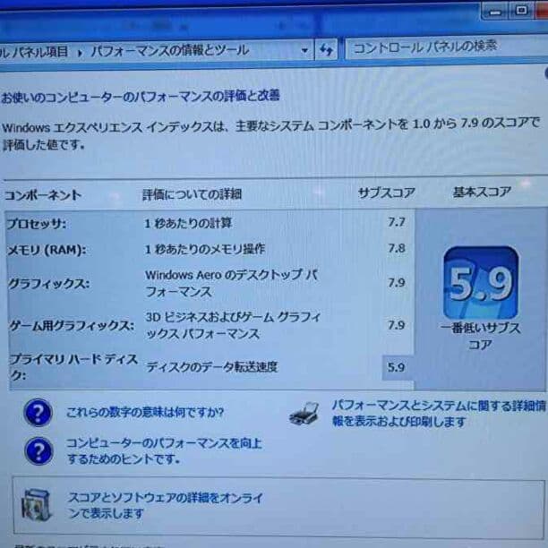548x548 pixels.
Task: Click the ゲーム用グラフィックス subscore 7.9
Action: (x=397, y=325)
